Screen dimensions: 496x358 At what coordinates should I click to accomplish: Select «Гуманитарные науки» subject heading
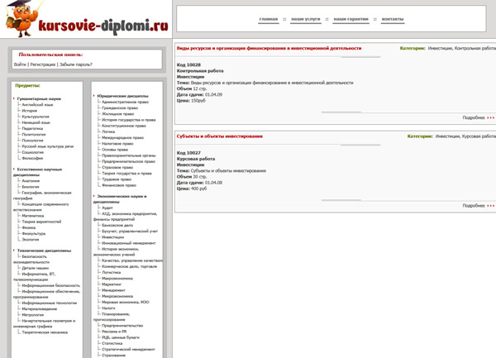(39, 98)
